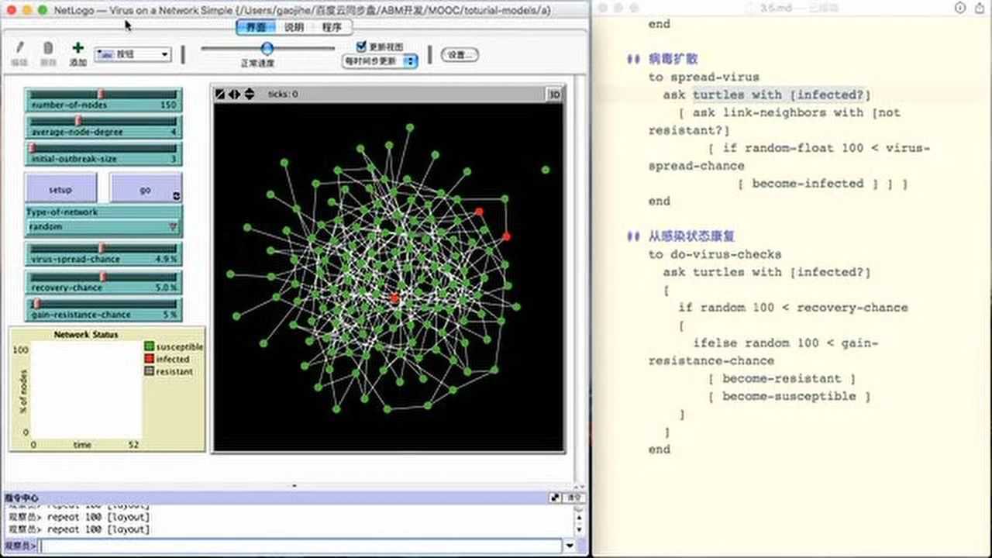This screenshot has height=558, width=992.
Task: Click the Command Center pop-out layout icon
Action: pos(555,498)
